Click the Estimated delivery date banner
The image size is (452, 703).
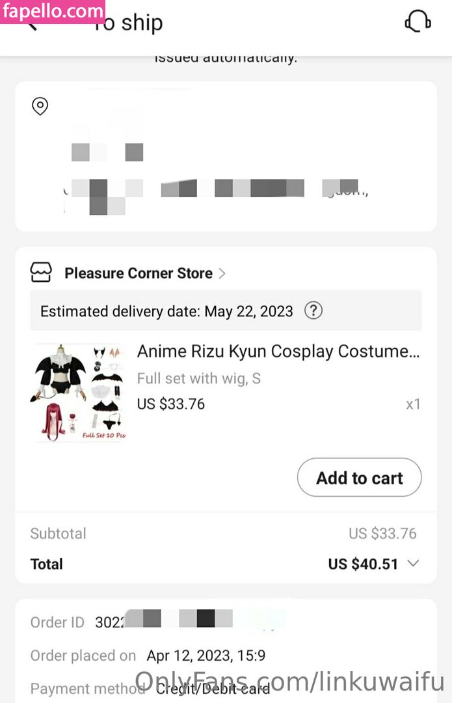click(166, 311)
